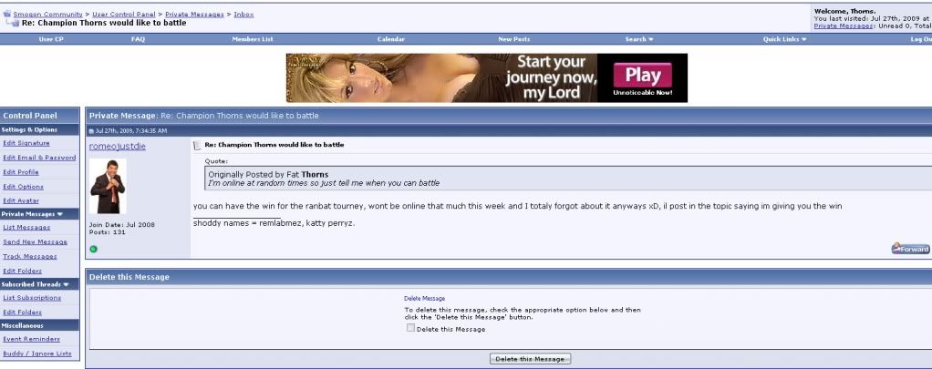Click the message post document icon
This screenshot has width=932, height=369.
[x=196, y=145]
